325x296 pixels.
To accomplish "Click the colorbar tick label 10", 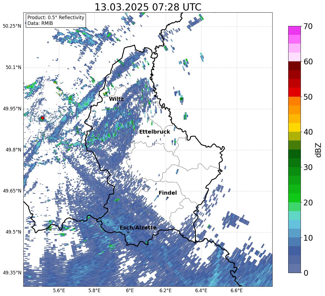I will click(x=308, y=238).
